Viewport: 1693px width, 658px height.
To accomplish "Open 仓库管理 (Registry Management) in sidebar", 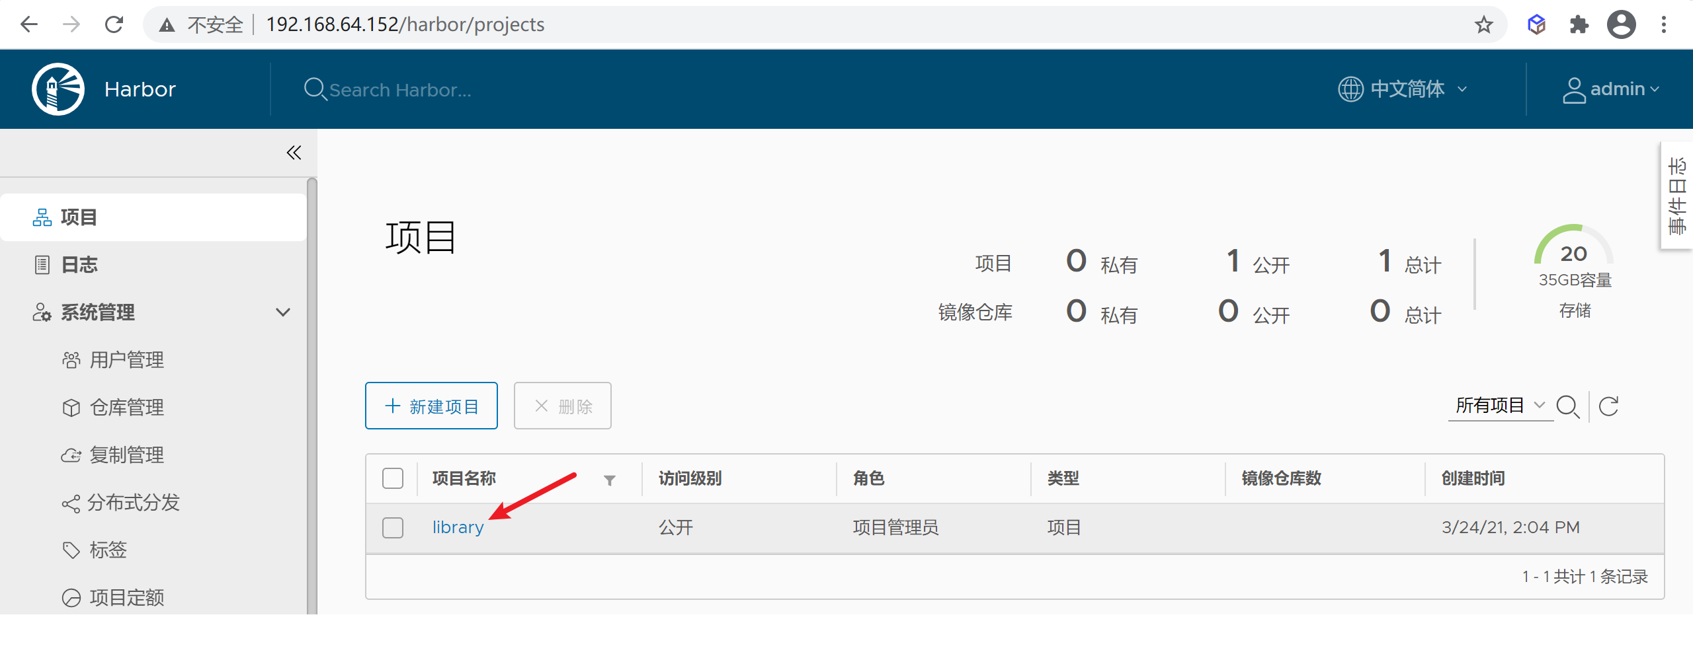I will click(127, 407).
